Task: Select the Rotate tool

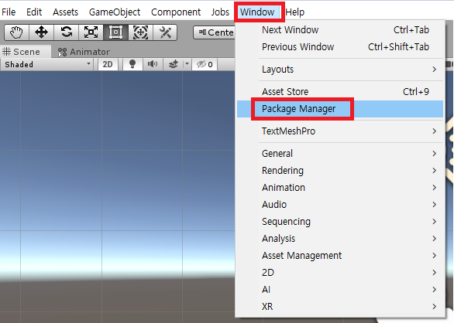Action: tap(67, 32)
